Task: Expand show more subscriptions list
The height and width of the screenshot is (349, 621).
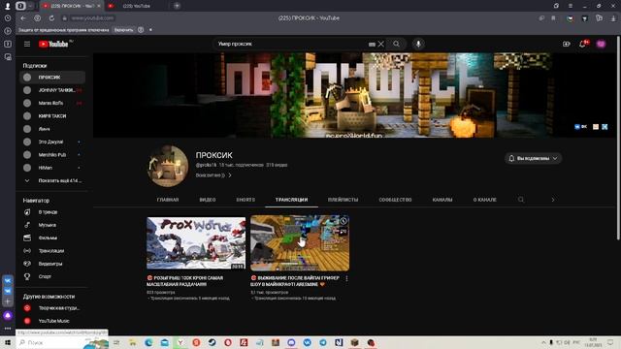Action: (52, 180)
